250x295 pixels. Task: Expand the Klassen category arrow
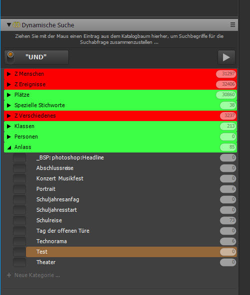pyautogui.click(x=8, y=126)
